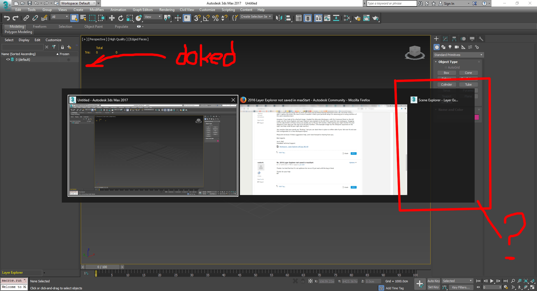Open the All selection filter dropdown
Image resolution: width=537 pixels, height=291 pixels.
pyautogui.click(x=60, y=17)
